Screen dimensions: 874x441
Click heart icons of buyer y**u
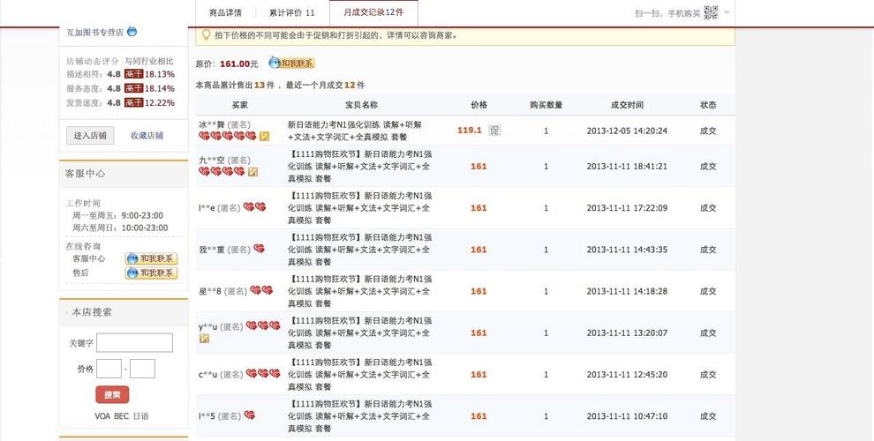[263, 325]
